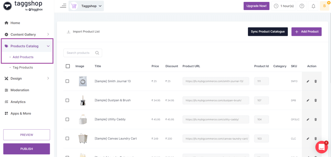Click the hamburger menu collapse icon
This screenshot has width=331, height=157.
[x=63, y=6]
